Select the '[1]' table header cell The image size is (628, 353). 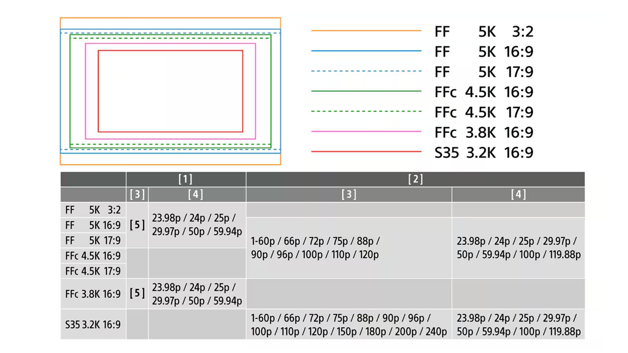coord(186,179)
